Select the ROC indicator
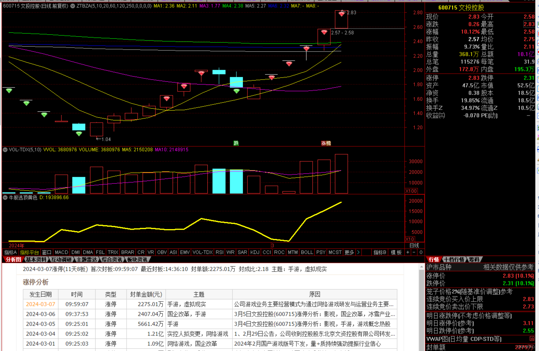This screenshot has height=351, width=539. coord(279,252)
